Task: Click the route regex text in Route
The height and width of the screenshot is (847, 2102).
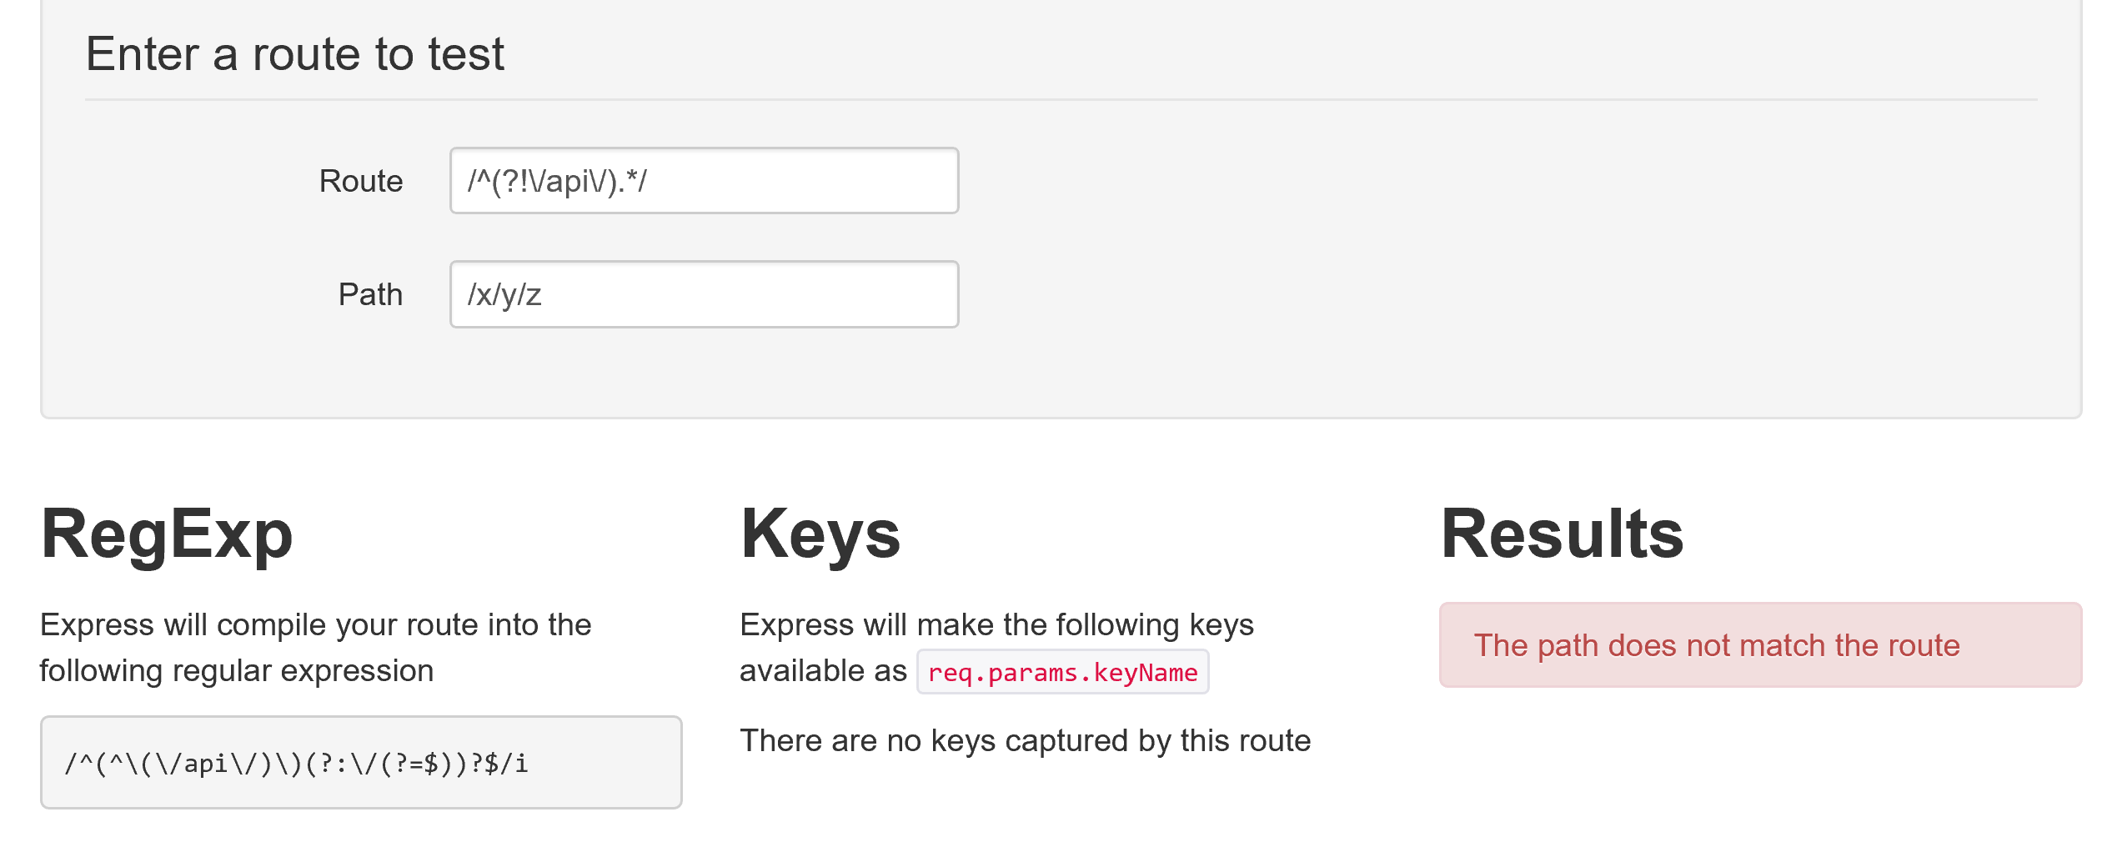Action: pyautogui.click(x=556, y=181)
